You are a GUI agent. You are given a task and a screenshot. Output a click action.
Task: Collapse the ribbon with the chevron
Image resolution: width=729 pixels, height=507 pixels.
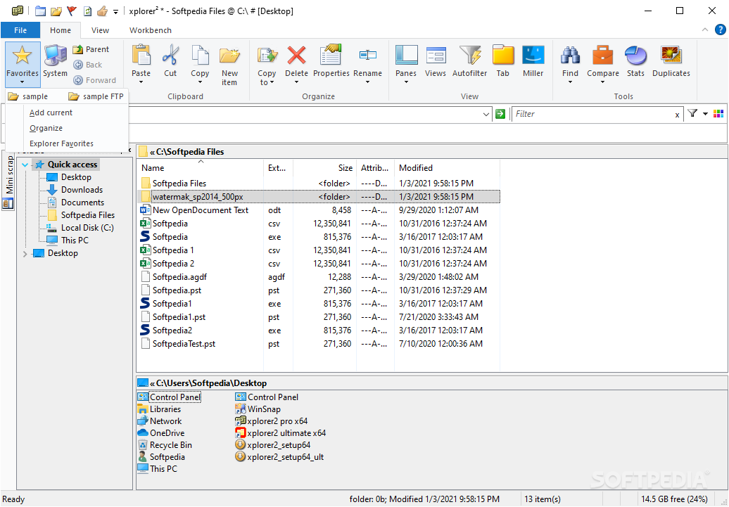pos(705,30)
